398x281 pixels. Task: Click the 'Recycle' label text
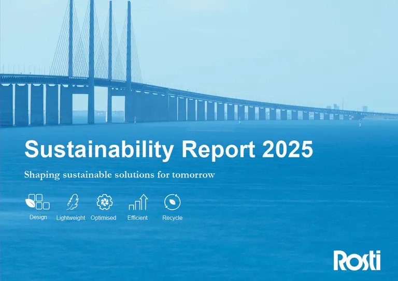(x=173, y=218)
